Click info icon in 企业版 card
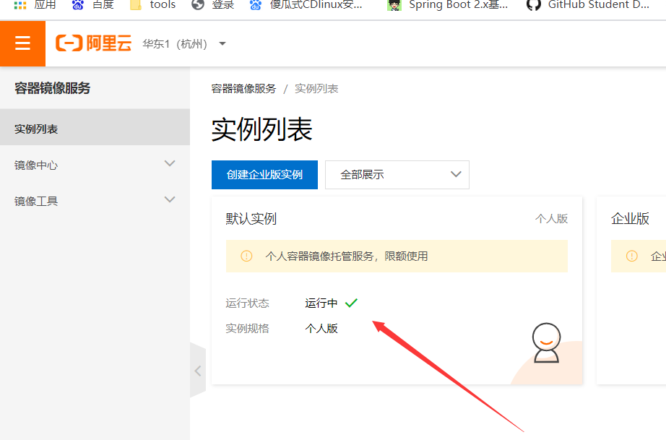This screenshot has height=440, width=666. click(632, 256)
